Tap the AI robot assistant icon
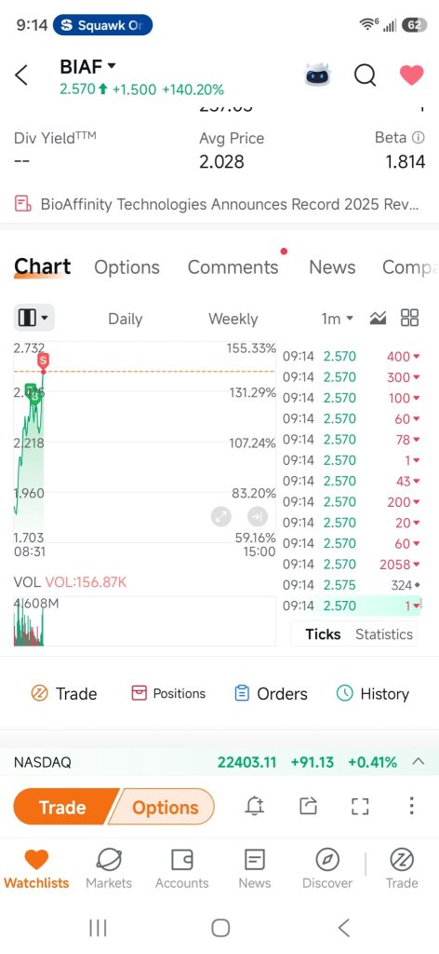Image resolution: width=439 pixels, height=954 pixels. 318,76
